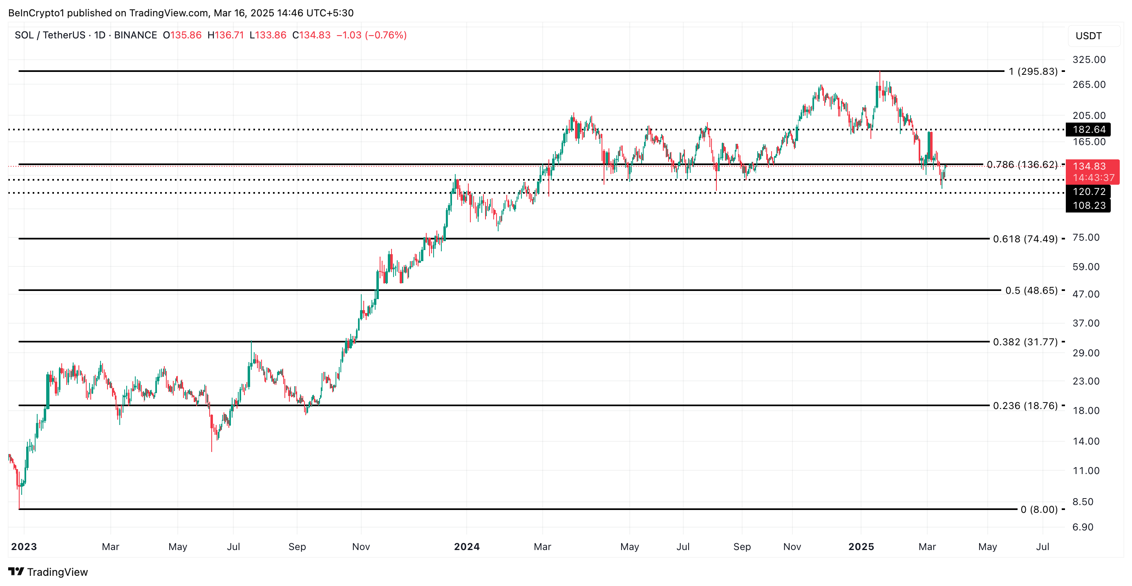Select the 0.236 (18.76) Fibonacci label

point(1025,405)
